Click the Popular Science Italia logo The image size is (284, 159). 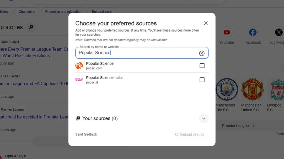79,79
